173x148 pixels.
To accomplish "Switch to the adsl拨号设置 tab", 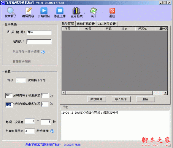I will pyautogui.click(x=107, y=24).
